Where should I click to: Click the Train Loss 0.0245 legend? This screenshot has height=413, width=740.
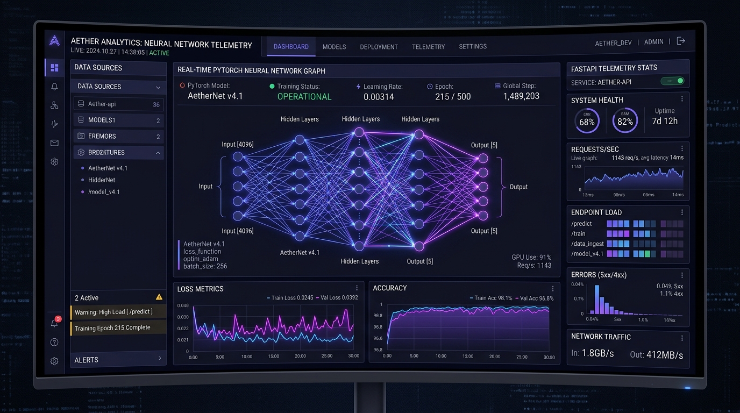290,297
